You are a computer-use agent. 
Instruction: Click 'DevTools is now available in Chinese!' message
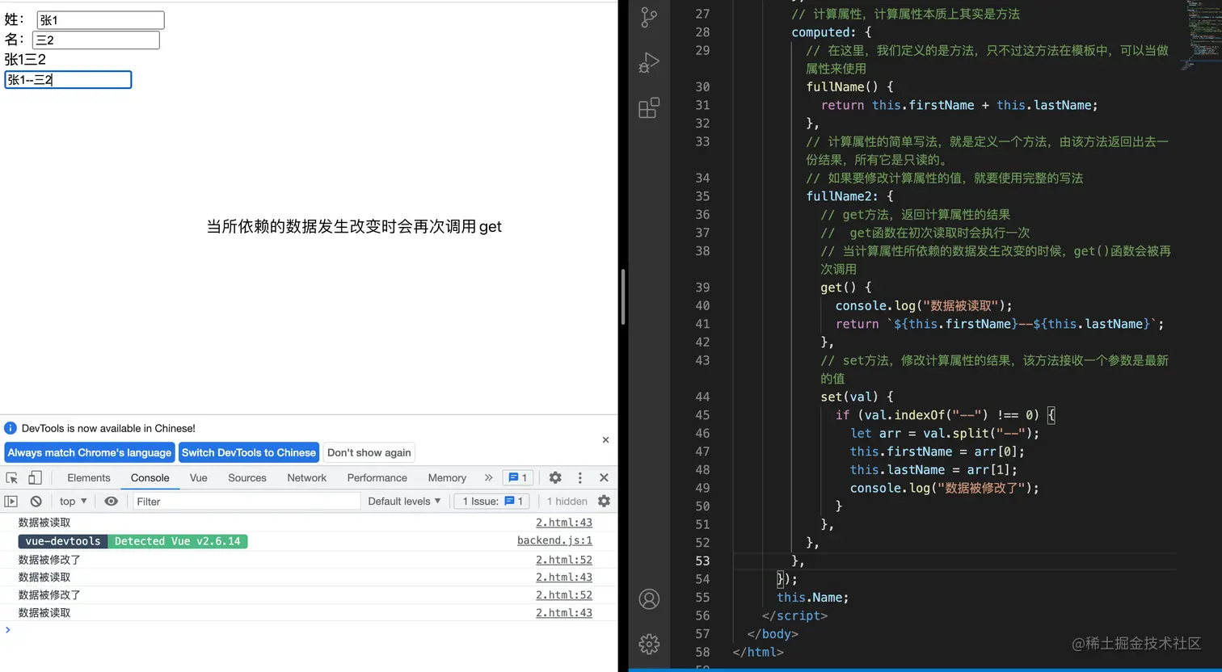(x=108, y=428)
